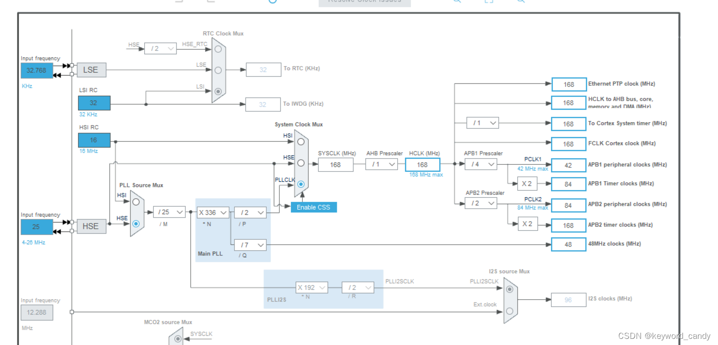Image resolution: width=718 pixels, height=345 pixels.
Task: Click the "42 MHz max" label
Action: (533, 168)
